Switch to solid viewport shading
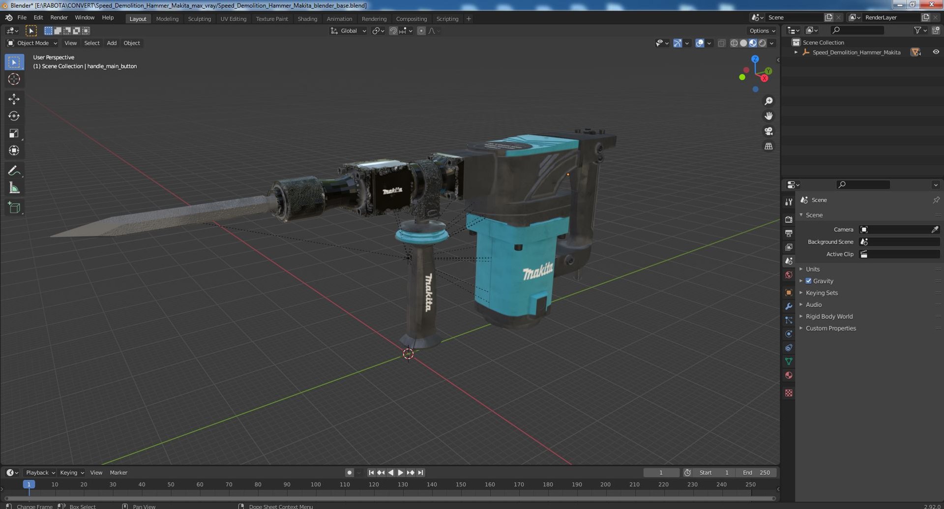The height and width of the screenshot is (509, 944). click(743, 43)
